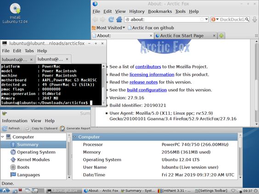Open the Tools menu in Arctic Fox

[x=180, y=11]
